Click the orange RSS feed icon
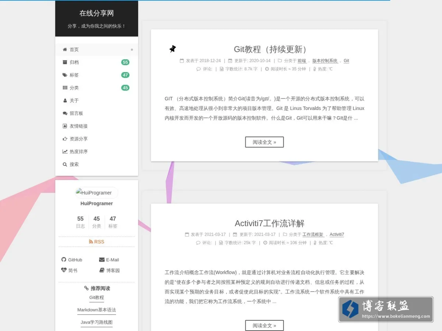 91,242
